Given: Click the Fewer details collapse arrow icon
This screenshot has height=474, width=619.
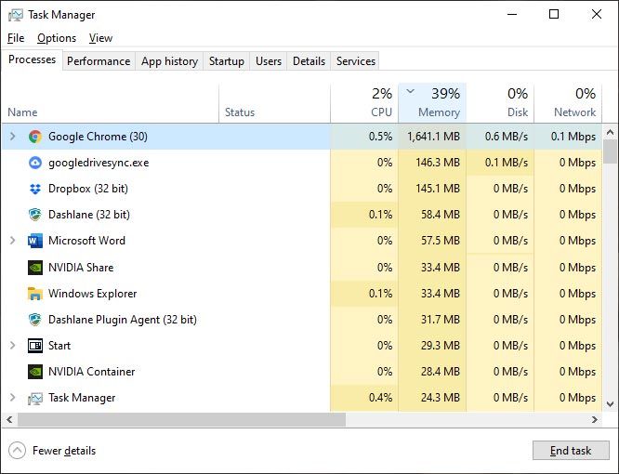Looking at the screenshot, I should 17,451.
